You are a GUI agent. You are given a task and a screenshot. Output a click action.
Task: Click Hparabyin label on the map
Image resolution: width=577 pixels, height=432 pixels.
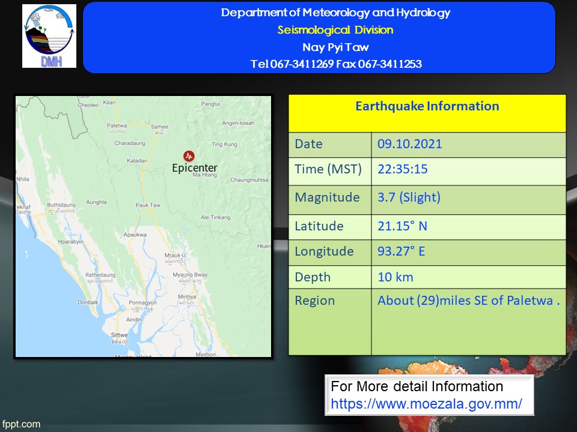point(71,242)
